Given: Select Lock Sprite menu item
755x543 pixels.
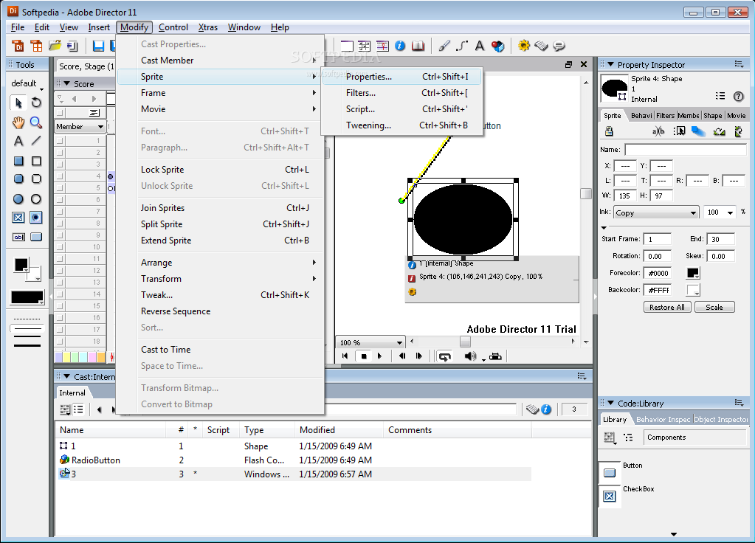Looking at the screenshot, I should click(x=221, y=170).
